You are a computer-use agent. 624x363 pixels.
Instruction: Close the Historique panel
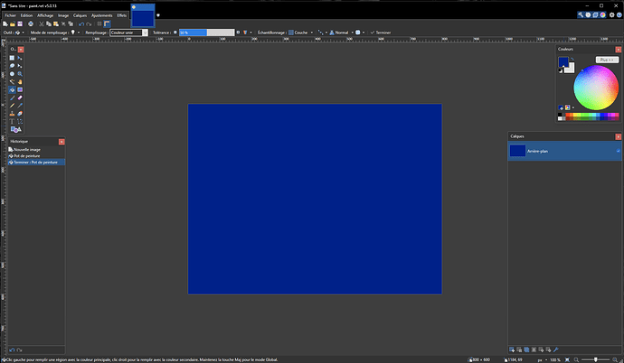click(61, 142)
